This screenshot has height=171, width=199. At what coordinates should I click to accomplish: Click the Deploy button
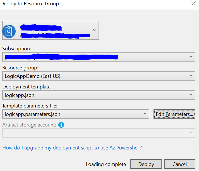coord(146,164)
